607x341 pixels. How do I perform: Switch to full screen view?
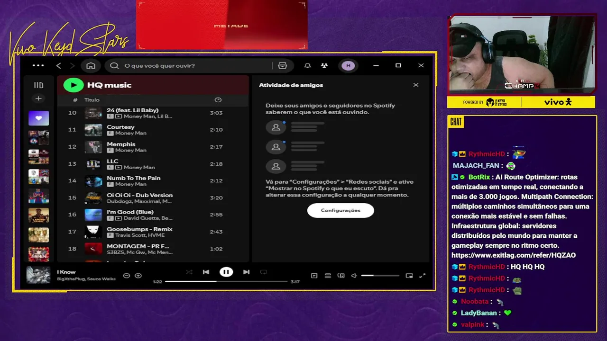(x=423, y=276)
